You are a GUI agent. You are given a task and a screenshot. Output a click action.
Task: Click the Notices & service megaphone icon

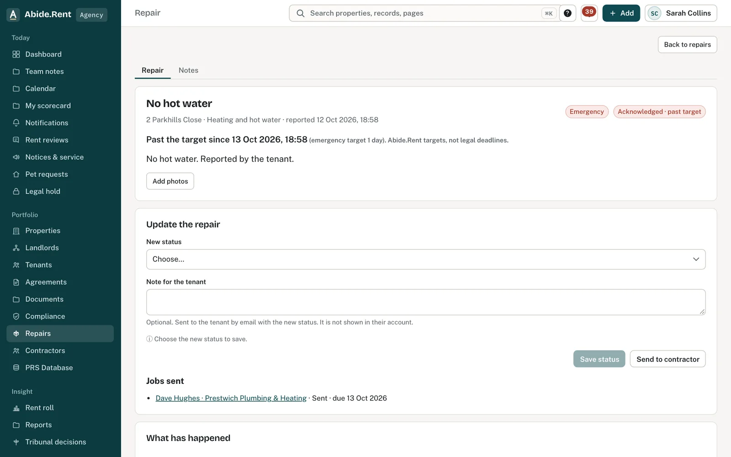(16, 157)
